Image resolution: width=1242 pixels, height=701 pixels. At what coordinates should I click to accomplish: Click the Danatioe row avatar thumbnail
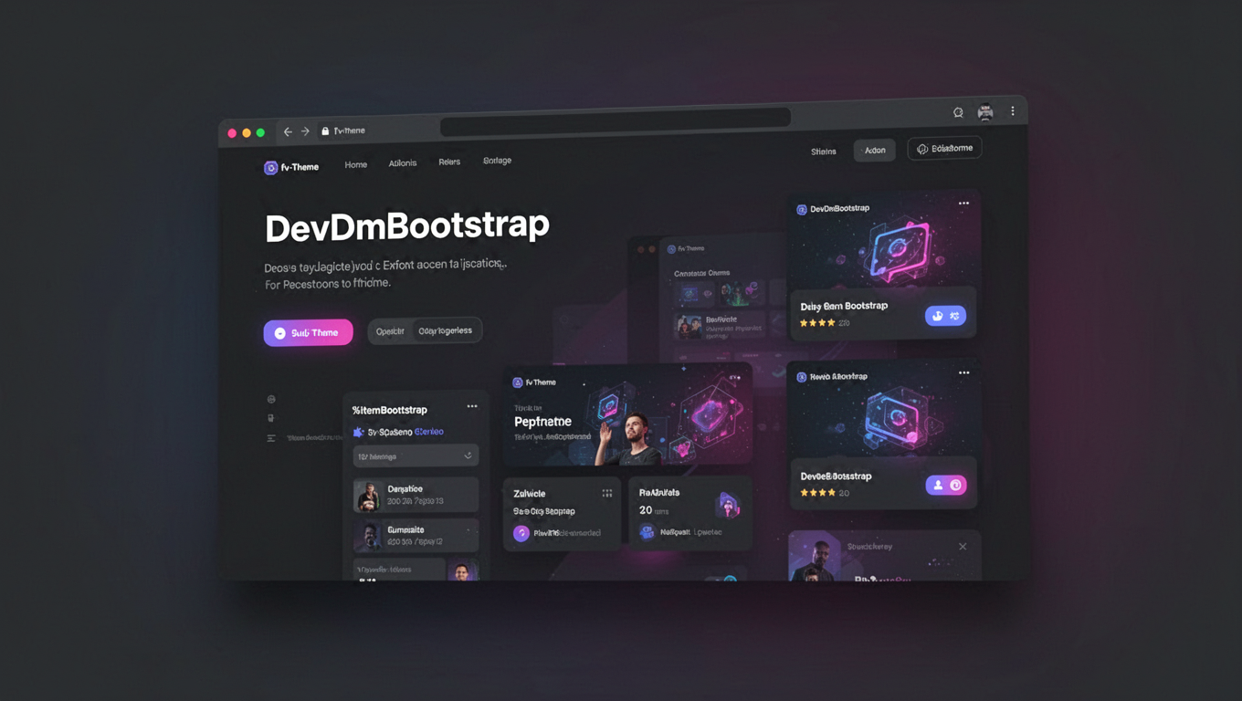click(x=367, y=496)
